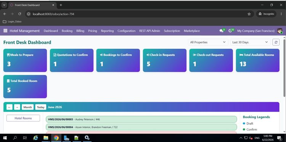This screenshot has height=142, width=286.
Task: Launch Internet Explorer from taskbar
Action: point(35,138)
